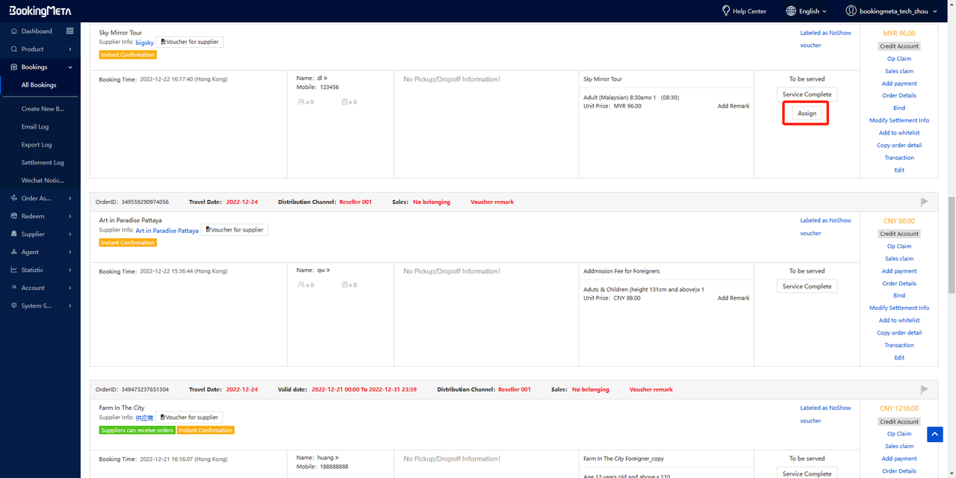956x478 pixels.
Task: Collapse the Bookings sidebar section
Action: 40,67
